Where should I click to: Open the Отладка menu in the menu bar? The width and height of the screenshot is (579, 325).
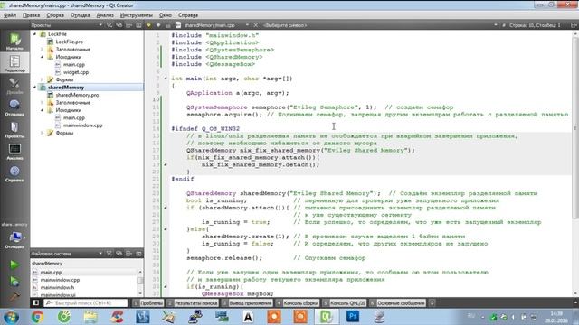pos(81,15)
